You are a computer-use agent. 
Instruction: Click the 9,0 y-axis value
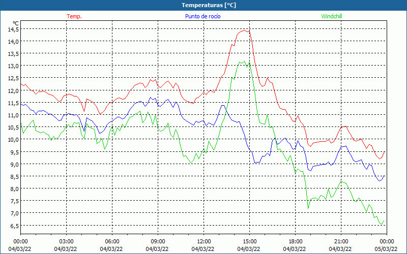(15, 164)
